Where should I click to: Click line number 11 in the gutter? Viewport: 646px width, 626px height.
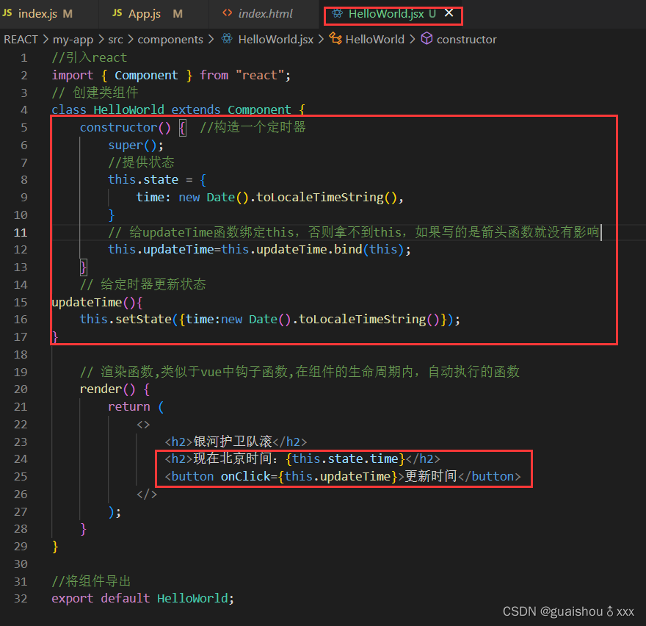coord(20,231)
